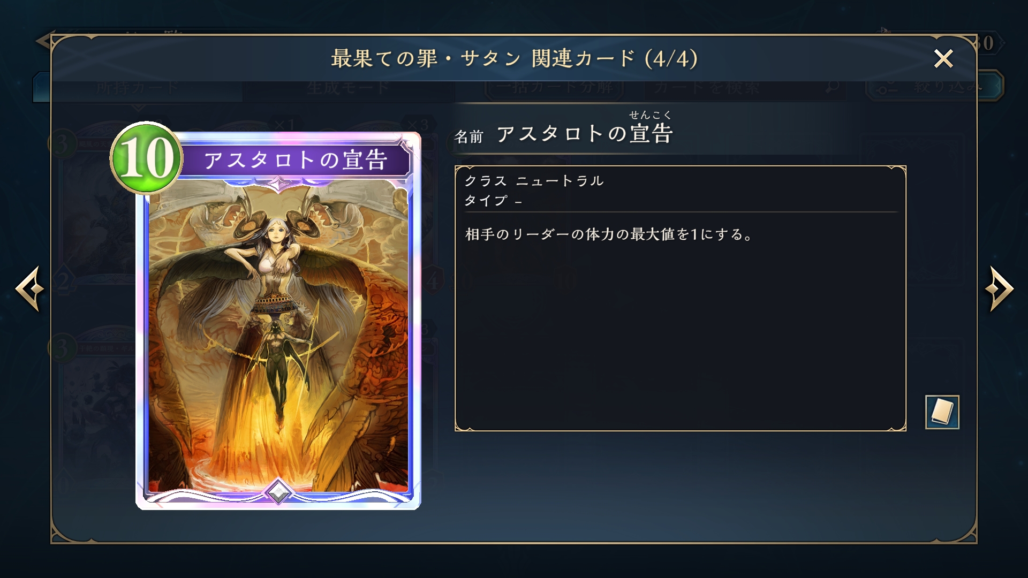Switch to the dimmed 生成モード tab
Image resolution: width=1028 pixels, height=578 pixels.
(348, 87)
